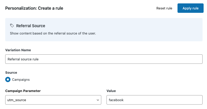This screenshot has height=109, width=207.
Task: Open the Campaign Parameter dropdown
Action: tap(53, 100)
